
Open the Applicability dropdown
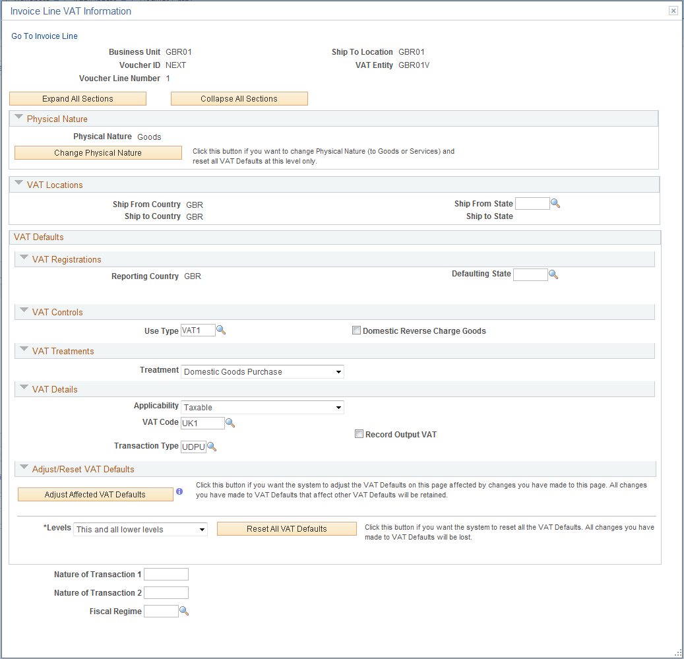(x=338, y=407)
